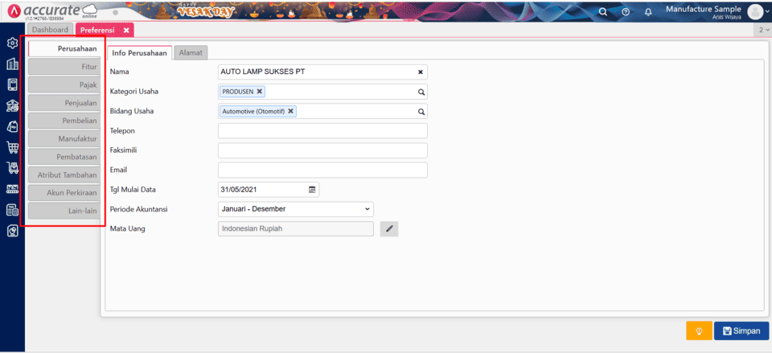Remove the PRODUSEN tag
Screen dimensions: 772x353
point(260,91)
